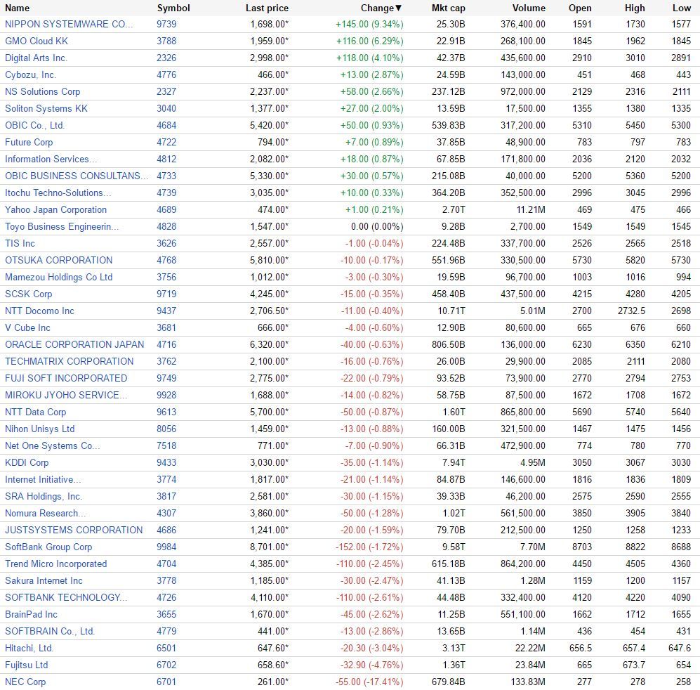
Task: Select volume value 133.83M
Action: click(528, 682)
